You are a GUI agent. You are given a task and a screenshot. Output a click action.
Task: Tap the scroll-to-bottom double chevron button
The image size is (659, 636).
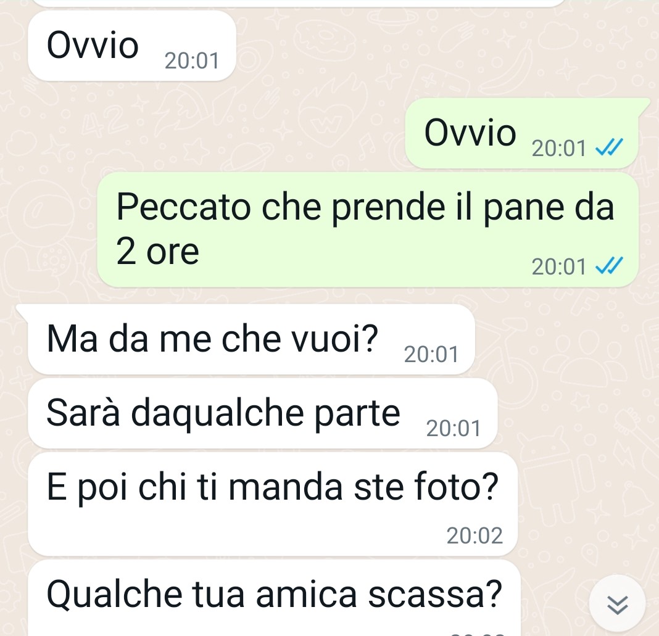[x=617, y=604]
